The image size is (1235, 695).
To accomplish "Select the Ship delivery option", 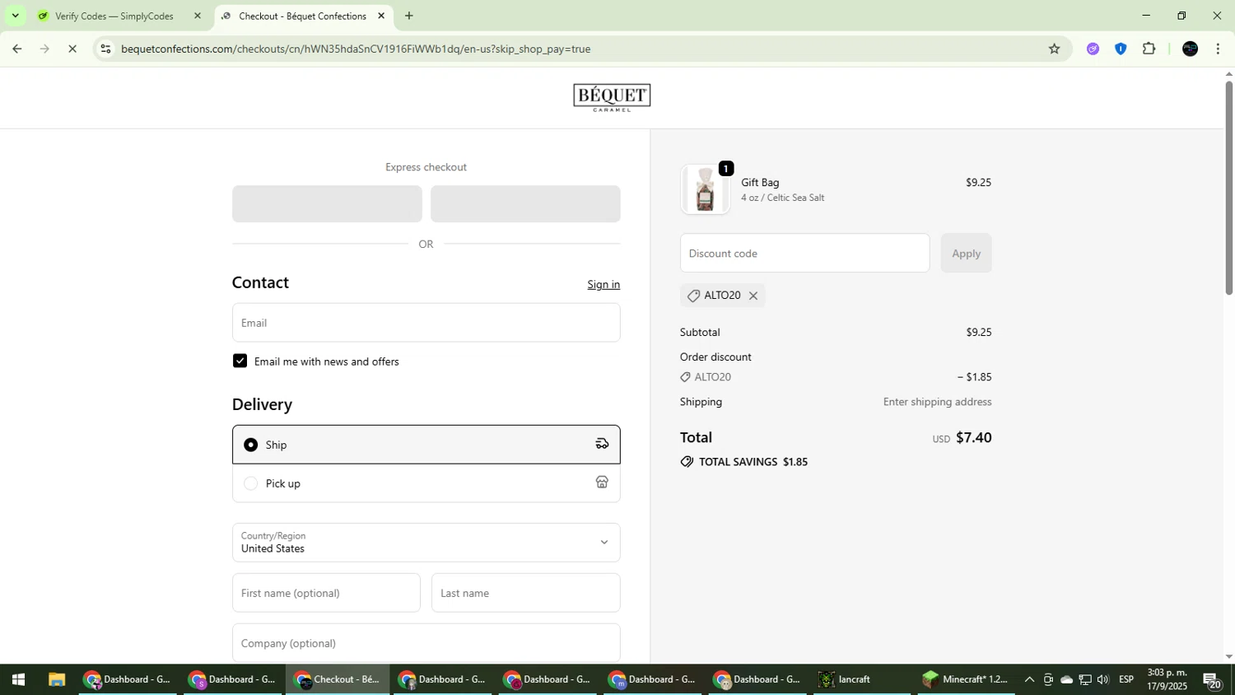I will pyautogui.click(x=426, y=445).
